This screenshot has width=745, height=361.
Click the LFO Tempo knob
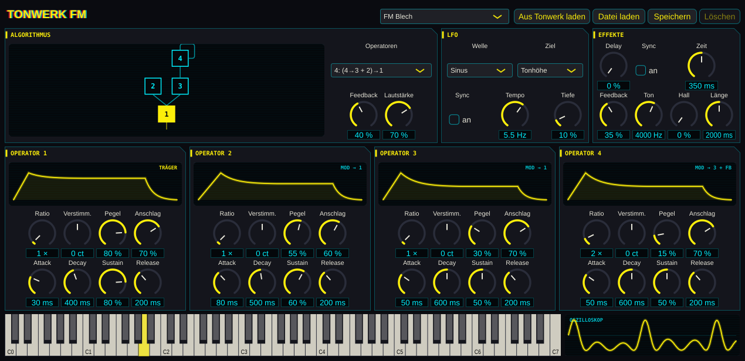(515, 115)
